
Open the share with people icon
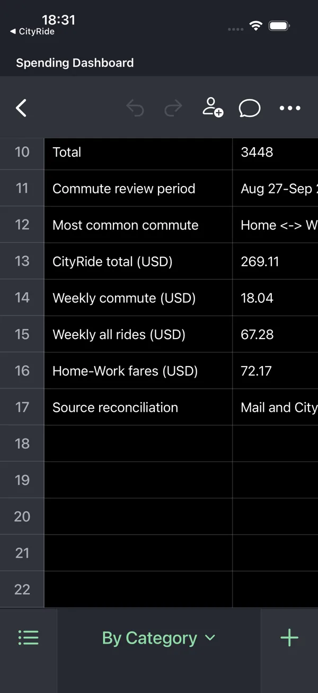point(213,107)
